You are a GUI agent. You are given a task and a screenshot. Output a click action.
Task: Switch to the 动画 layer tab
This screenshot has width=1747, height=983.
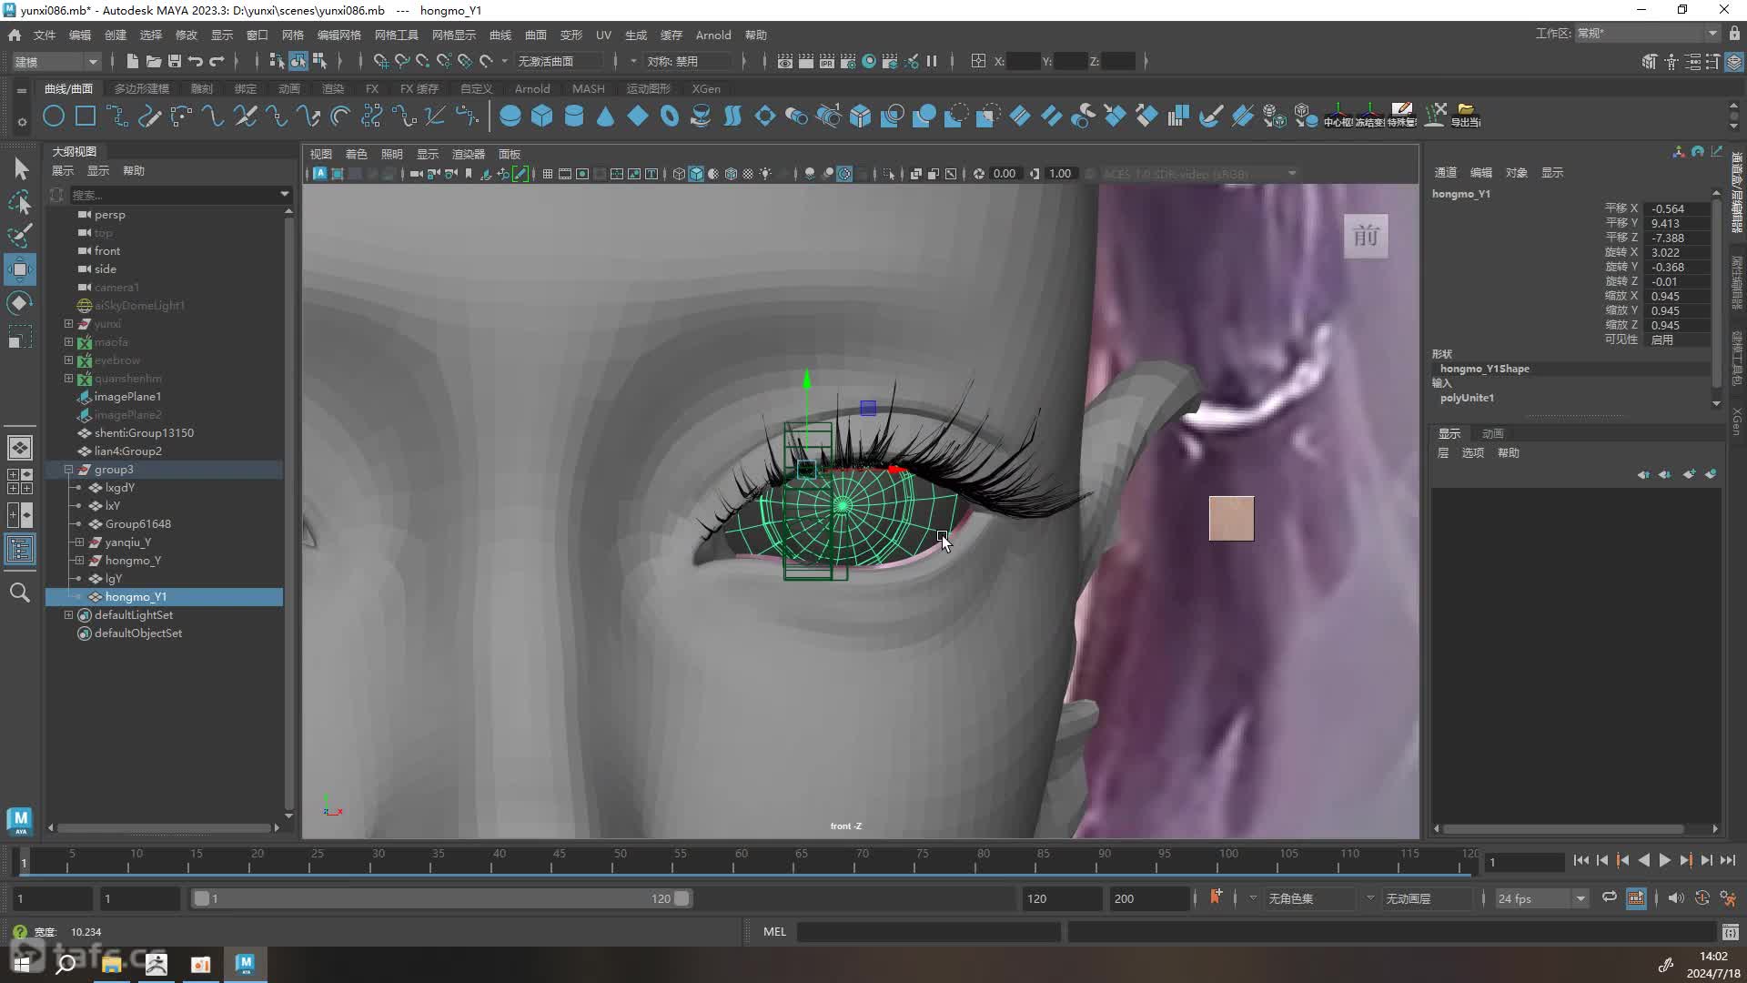(1493, 433)
